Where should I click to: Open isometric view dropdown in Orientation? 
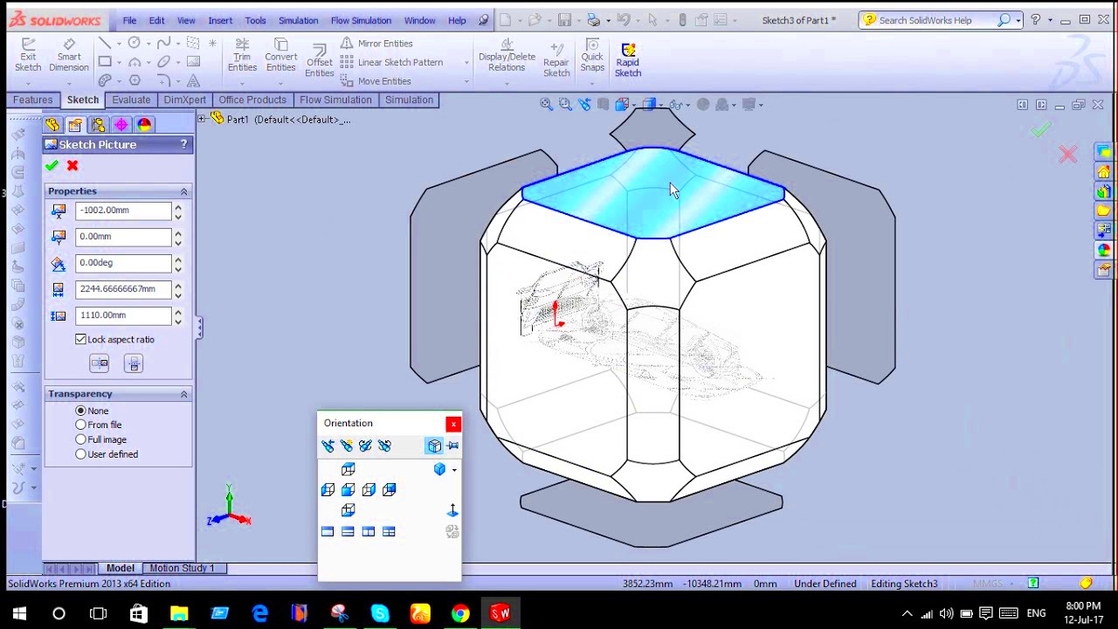(x=454, y=470)
